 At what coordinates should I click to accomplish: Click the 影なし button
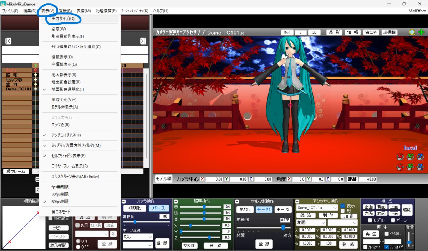244,210
